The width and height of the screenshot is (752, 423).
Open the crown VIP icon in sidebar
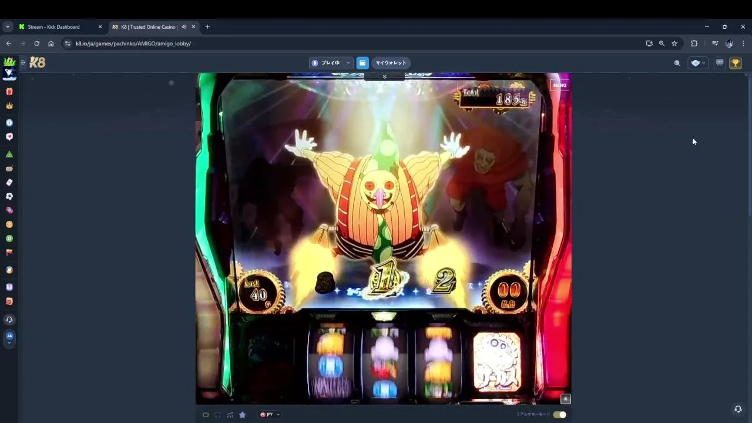[9, 106]
